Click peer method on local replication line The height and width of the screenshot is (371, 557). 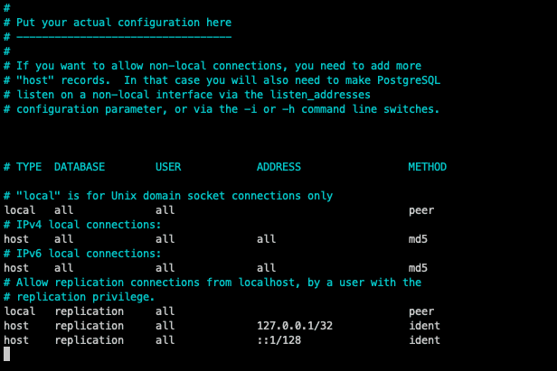(421, 311)
